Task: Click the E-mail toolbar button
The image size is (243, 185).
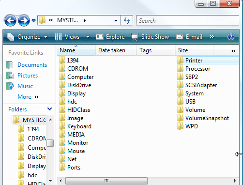Action: 189,37
